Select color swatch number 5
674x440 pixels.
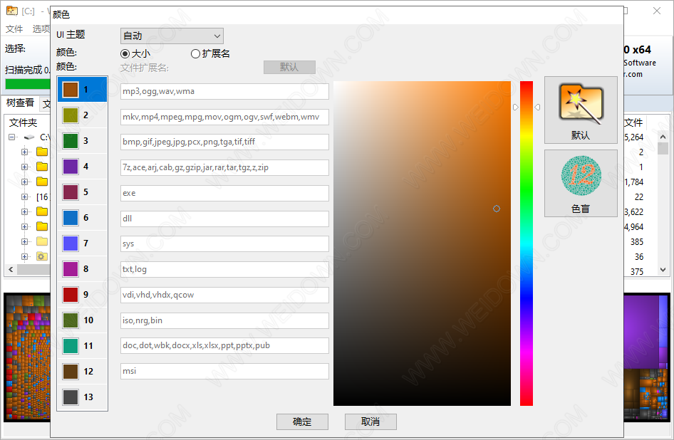click(71, 192)
